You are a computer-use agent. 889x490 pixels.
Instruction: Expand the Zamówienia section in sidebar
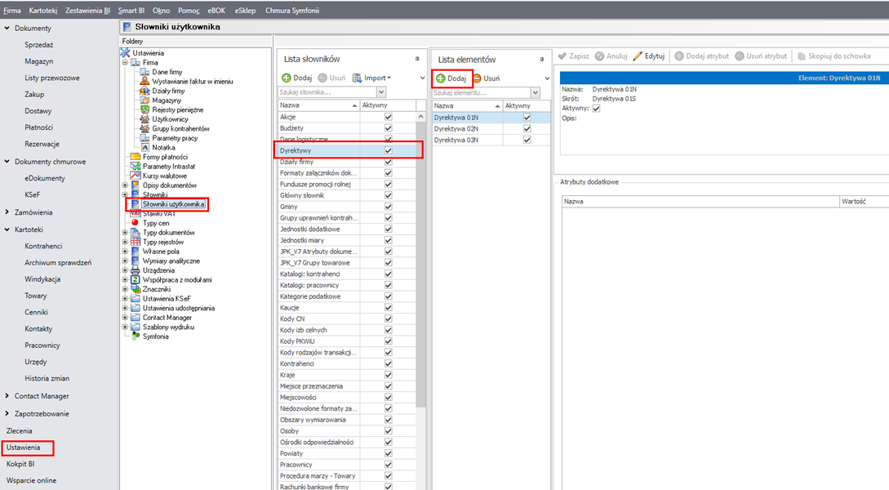click(x=7, y=212)
